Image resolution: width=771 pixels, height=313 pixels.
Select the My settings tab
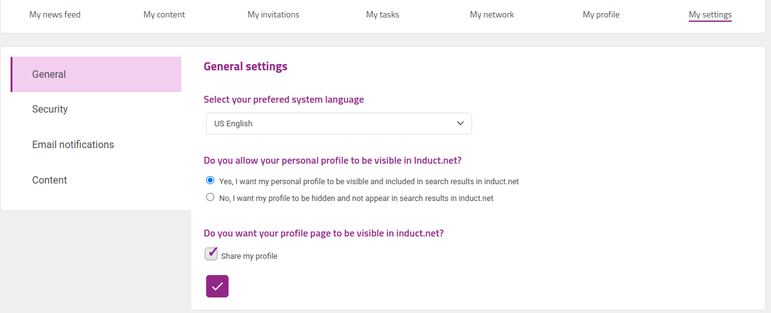tap(710, 14)
